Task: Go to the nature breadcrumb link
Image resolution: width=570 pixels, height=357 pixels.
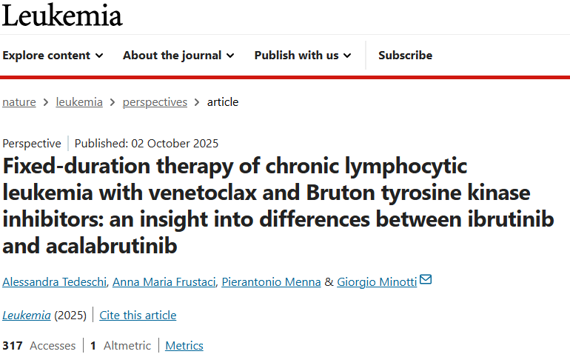Action: [19, 102]
